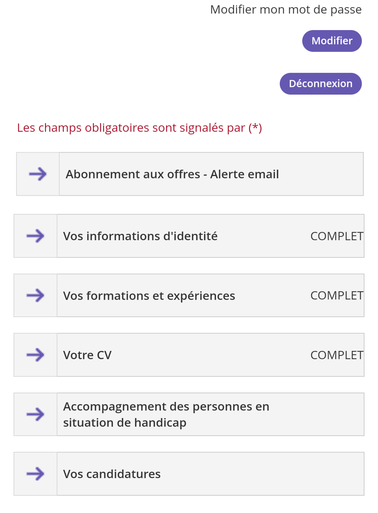378x513 pixels.
Task: Click COMPLET status on Vos formations row
Action: [337, 296]
